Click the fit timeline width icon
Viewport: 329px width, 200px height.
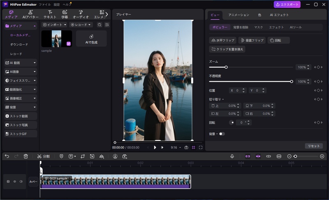pyautogui.click(x=279, y=156)
